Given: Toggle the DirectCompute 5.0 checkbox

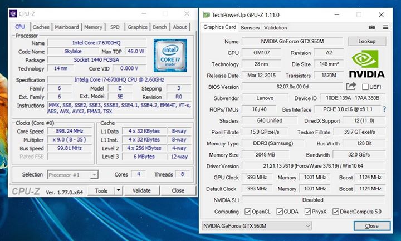Looking at the screenshot, I should 335,212.
